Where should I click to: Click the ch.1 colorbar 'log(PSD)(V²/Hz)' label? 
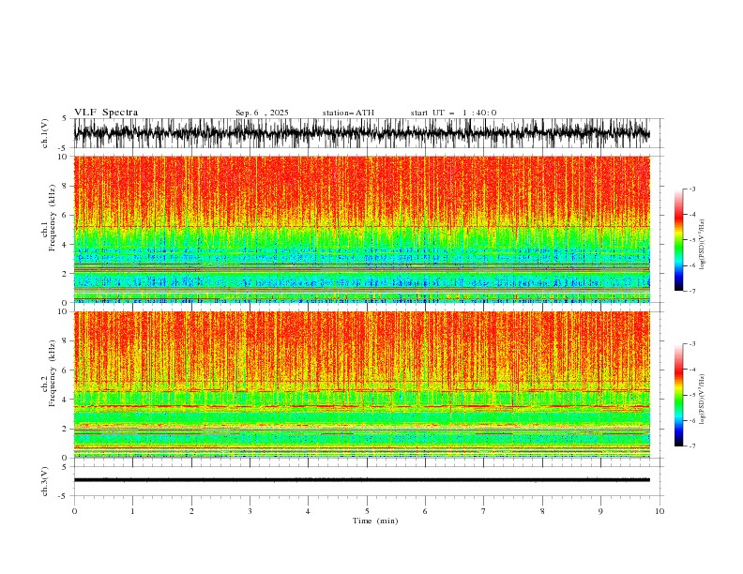coord(703,245)
